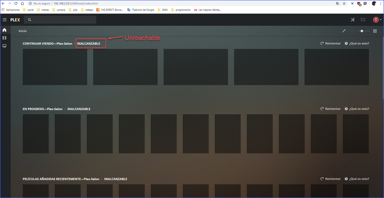Select first placeholder card in Continuar Viendo

(x=55, y=67)
